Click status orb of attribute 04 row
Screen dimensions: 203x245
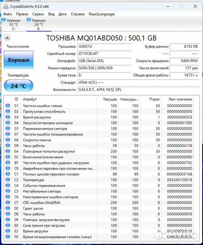tap(8, 123)
